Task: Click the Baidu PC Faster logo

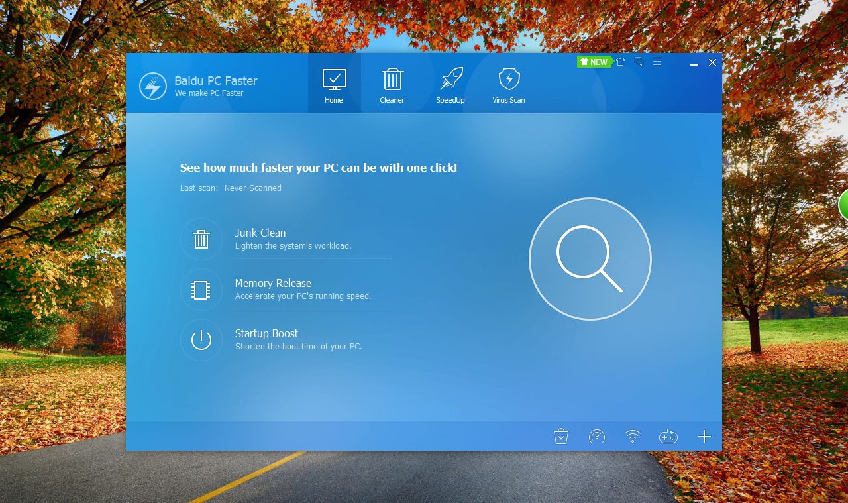Action: pos(152,87)
